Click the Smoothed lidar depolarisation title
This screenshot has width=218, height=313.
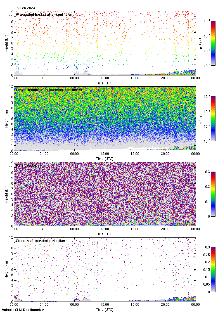[x=40, y=241]
